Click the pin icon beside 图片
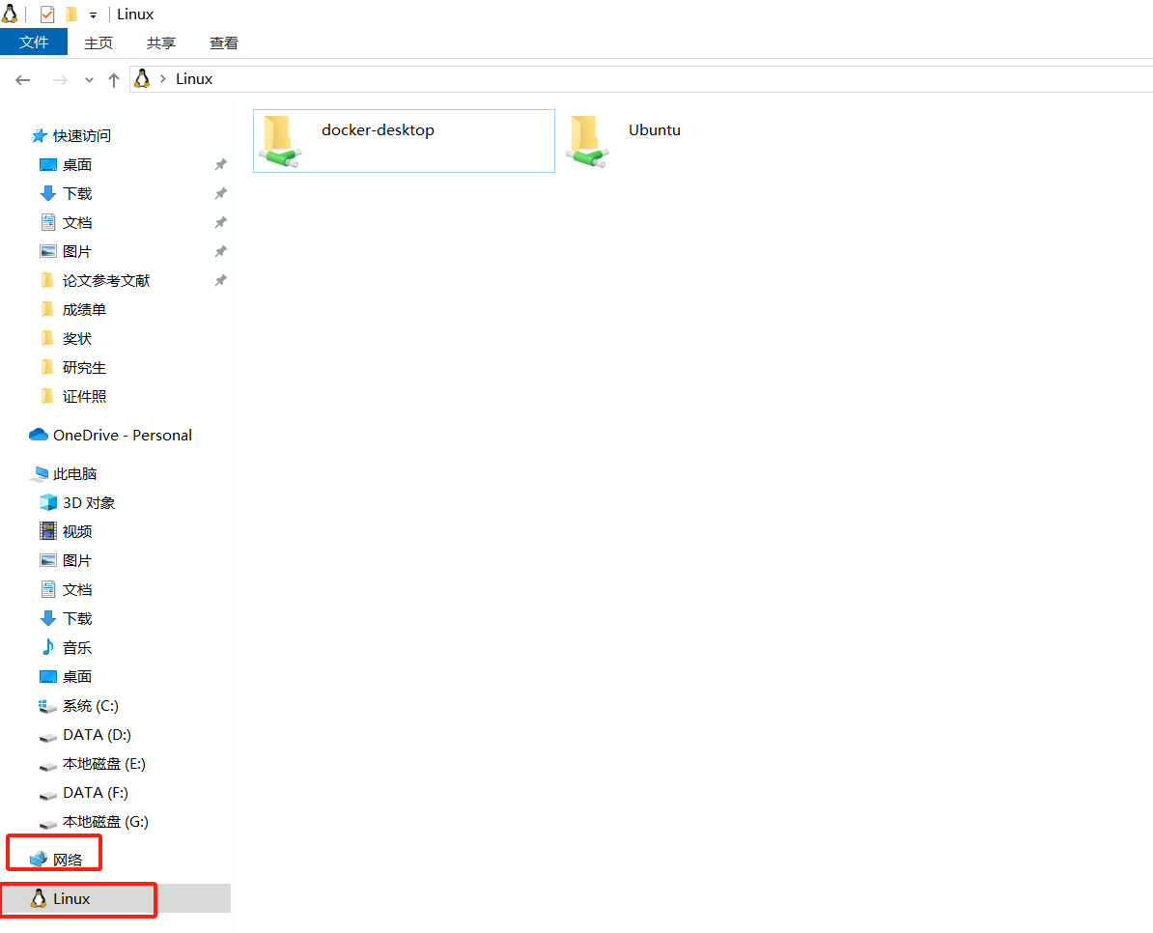Screen dimensions: 1153x933 220,251
